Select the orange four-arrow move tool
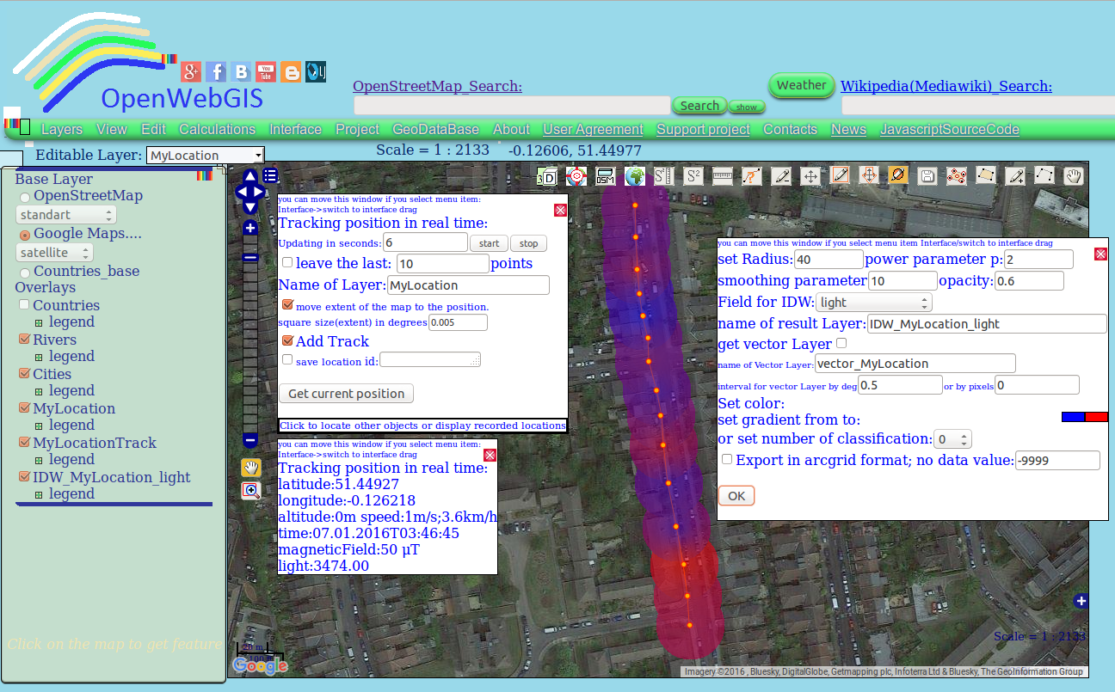This screenshot has width=1115, height=692. click(x=869, y=175)
